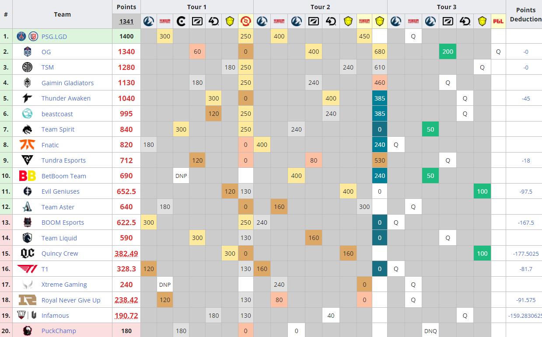Open the BetBoom Team link
This screenshot has height=337, width=542.
(x=64, y=176)
